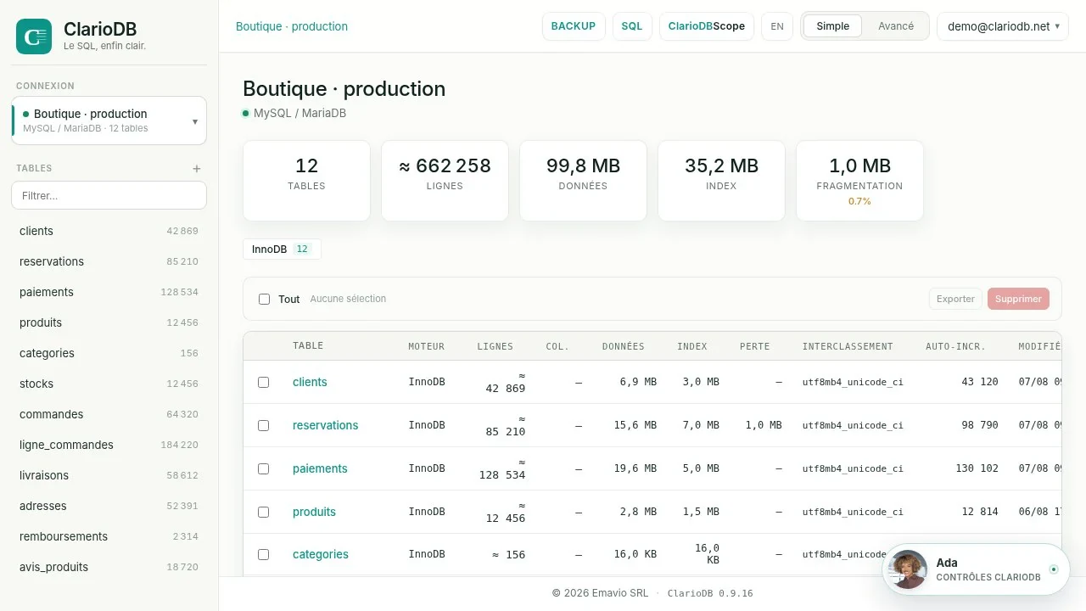Open livraisons in the sidebar

click(109, 475)
